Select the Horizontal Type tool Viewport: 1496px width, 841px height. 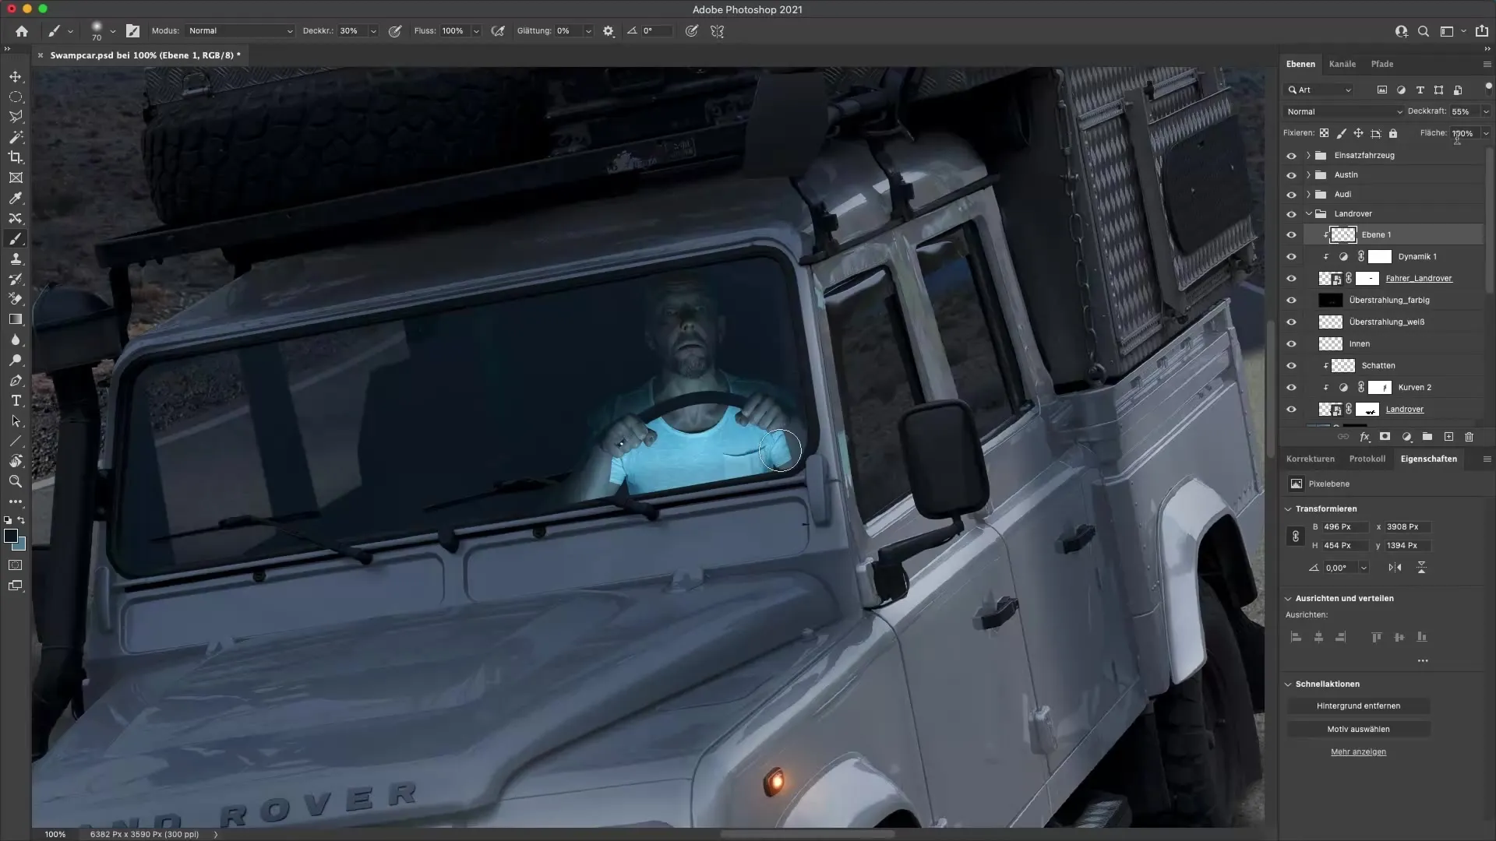pos(16,400)
